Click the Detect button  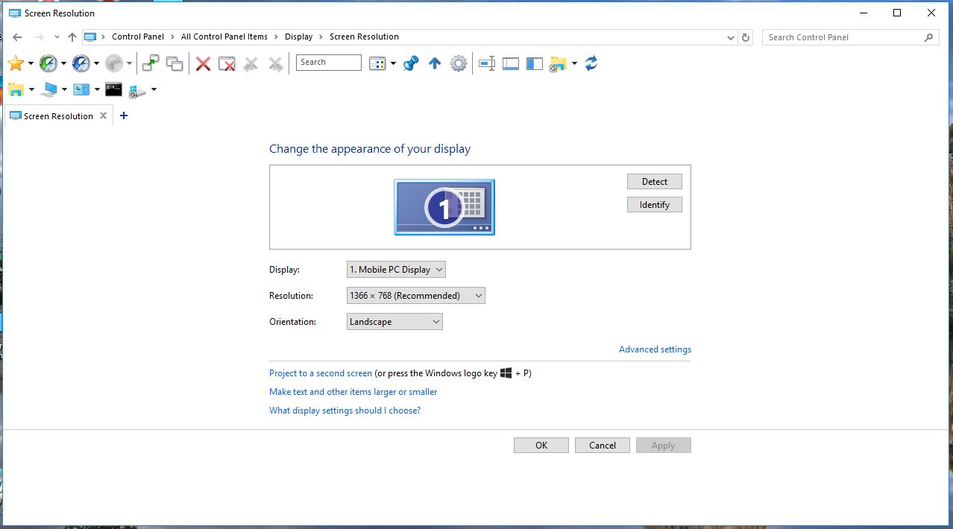click(654, 181)
